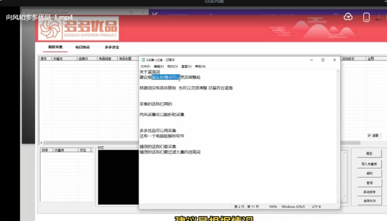This screenshot has width=387, height=221.
Task: Click the line 向风采集可以解析和采集
Action: [162, 115]
